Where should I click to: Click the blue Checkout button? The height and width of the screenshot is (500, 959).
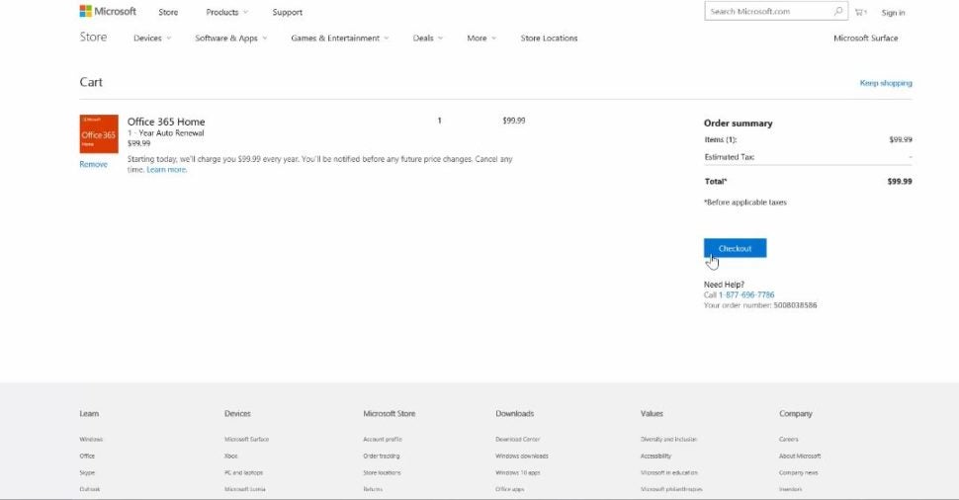click(x=735, y=248)
